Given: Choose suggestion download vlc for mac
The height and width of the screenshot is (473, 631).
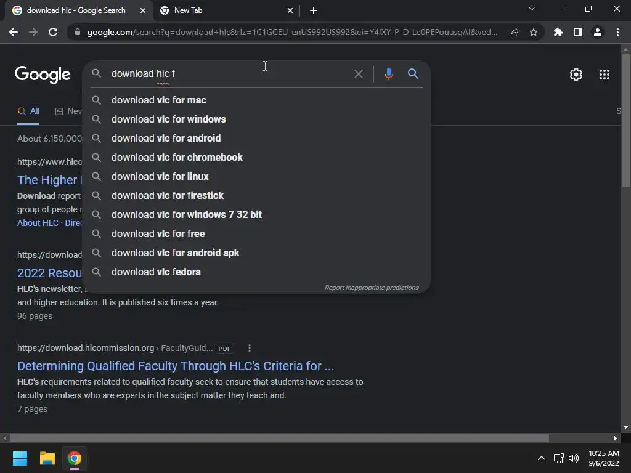Looking at the screenshot, I should pyautogui.click(x=256, y=100).
